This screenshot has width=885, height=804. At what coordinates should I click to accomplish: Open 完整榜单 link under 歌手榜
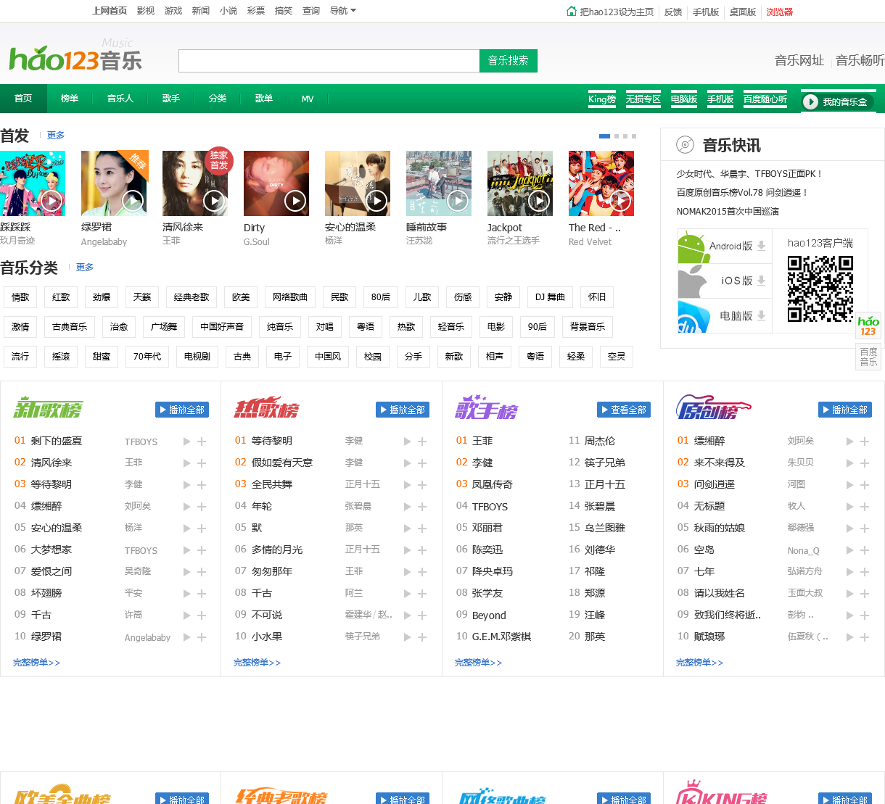point(478,663)
